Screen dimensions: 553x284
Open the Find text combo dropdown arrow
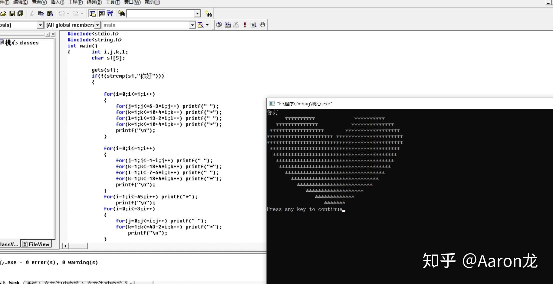(x=197, y=14)
